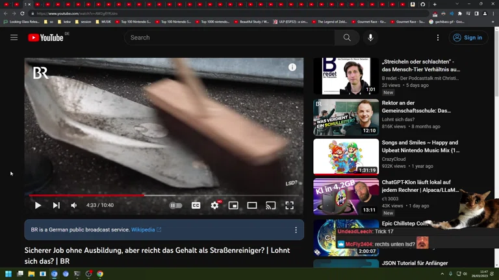This screenshot has width=499, height=280.
Task: Open the CrazyCloud channel name
Action: [394, 159]
